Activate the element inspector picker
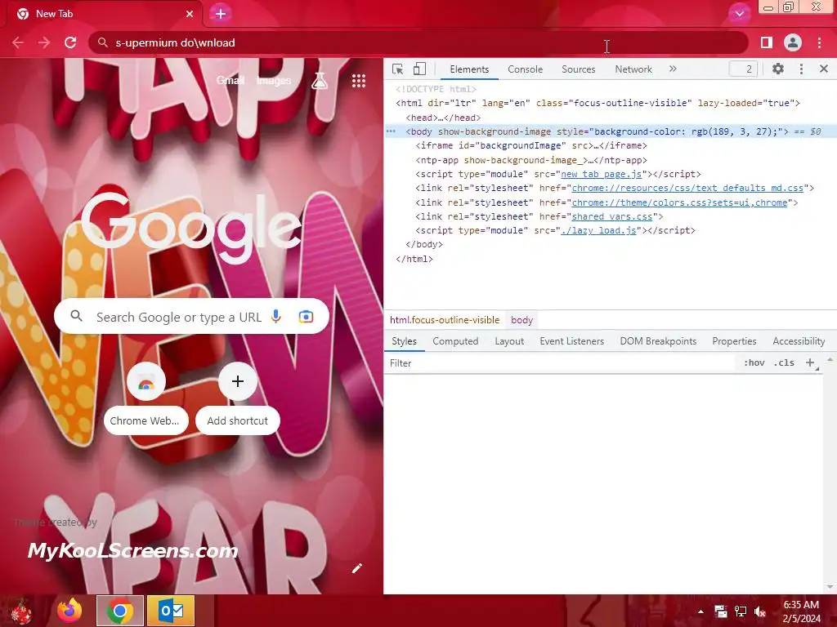Viewport: 837px width, 627px height. pyautogui.click(x=398, y=69)
